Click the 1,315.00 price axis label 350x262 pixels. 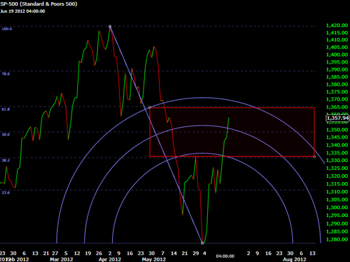coord(337,184)
